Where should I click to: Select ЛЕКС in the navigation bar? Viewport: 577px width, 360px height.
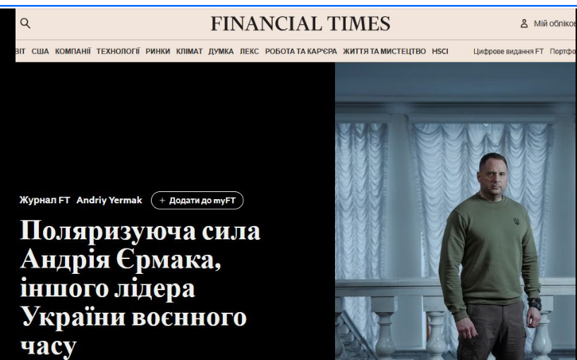pos(249,51)
